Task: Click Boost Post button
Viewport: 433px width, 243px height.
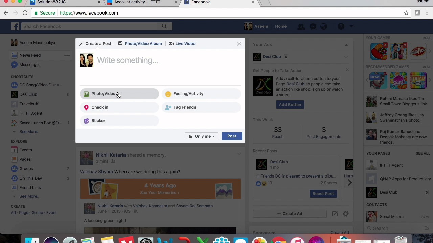Action: (323, 194)
